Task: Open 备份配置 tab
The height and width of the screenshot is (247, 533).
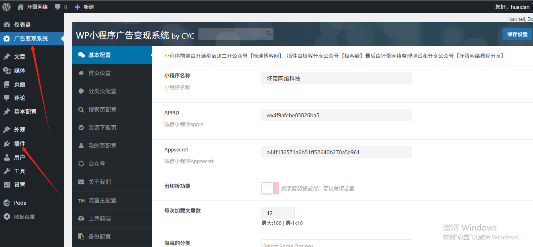Action: 112,237
